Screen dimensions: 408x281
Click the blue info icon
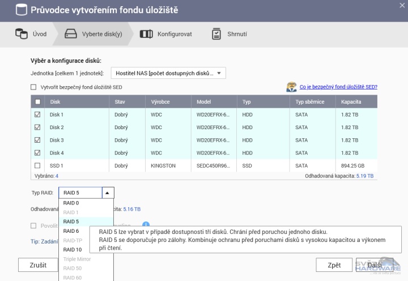point(146,225)
